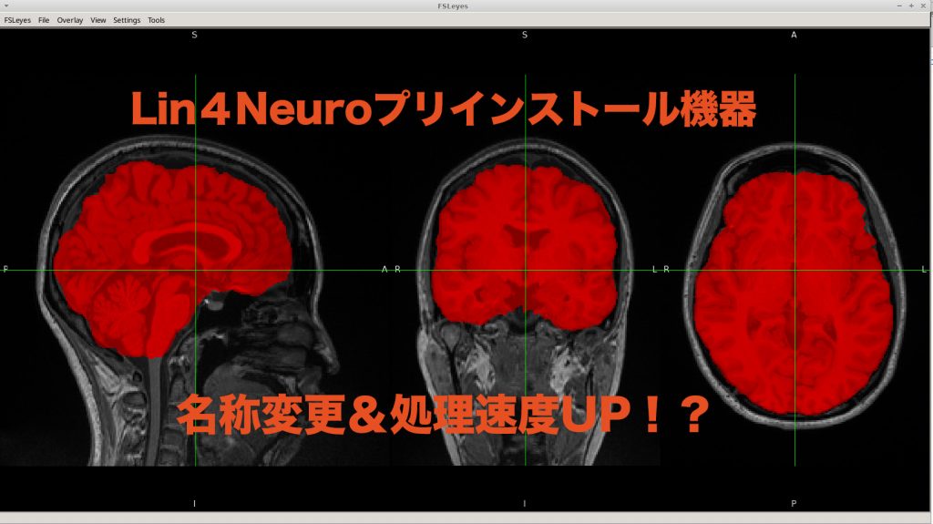
Task: Click the sagittal brain view panel
Action: 195,270
